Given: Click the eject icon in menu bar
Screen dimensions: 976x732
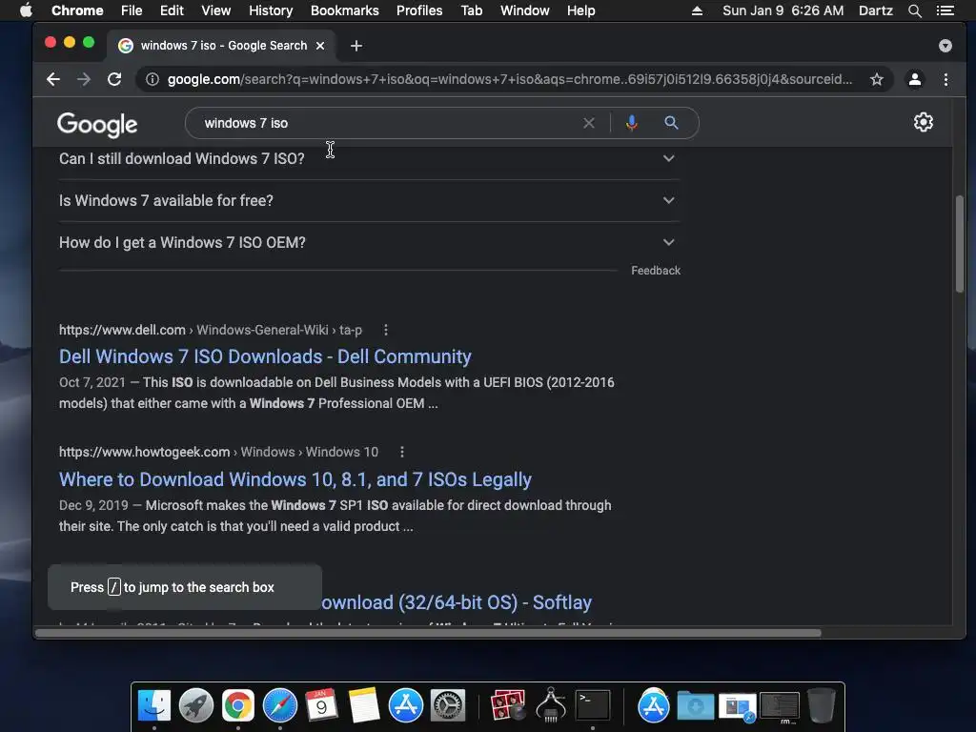Looking at the screenshot, I should pos(697,10).
